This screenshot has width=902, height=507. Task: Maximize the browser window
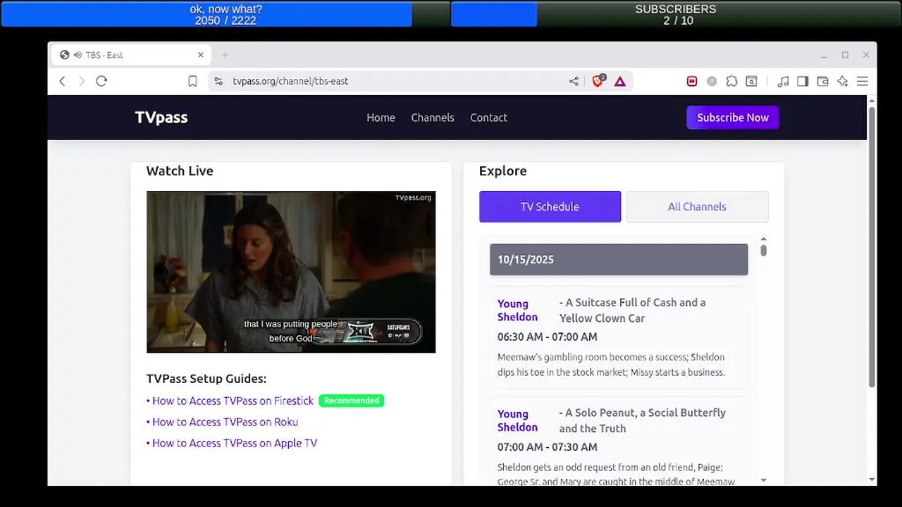point(845,55)
